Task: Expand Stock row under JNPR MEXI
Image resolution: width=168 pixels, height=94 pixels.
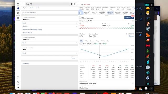Action: click(50, 43)
